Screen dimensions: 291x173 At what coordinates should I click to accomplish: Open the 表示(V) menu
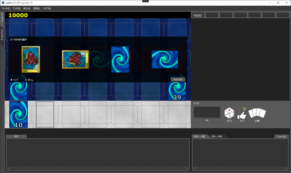pos(27,8)
